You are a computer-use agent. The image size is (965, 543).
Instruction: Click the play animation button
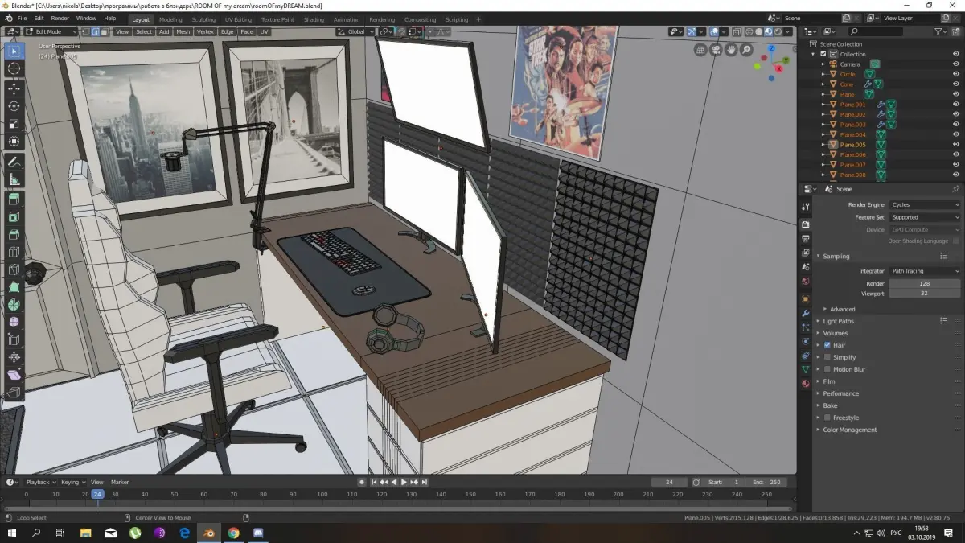click(404, 482)
